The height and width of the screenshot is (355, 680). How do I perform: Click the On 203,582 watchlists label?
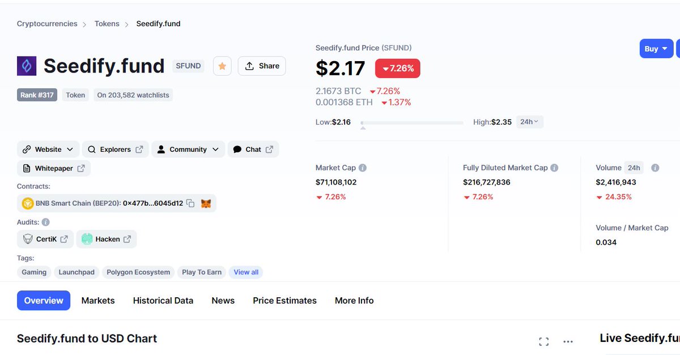pyautogui.click(x=133, y=95)
